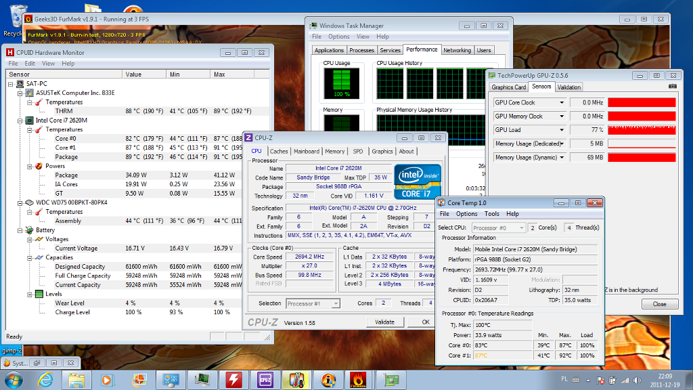This screenshot has width=693, height=390.
Task: Click the PL language indicator
Action: pos(564,379)
